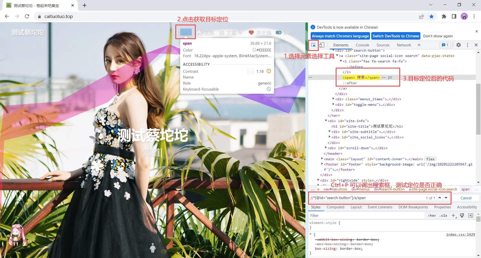Open index.css:1429 source link
The height and width of the screenshot is (258, 481).
pyautogui.click(x=460, y=234)
